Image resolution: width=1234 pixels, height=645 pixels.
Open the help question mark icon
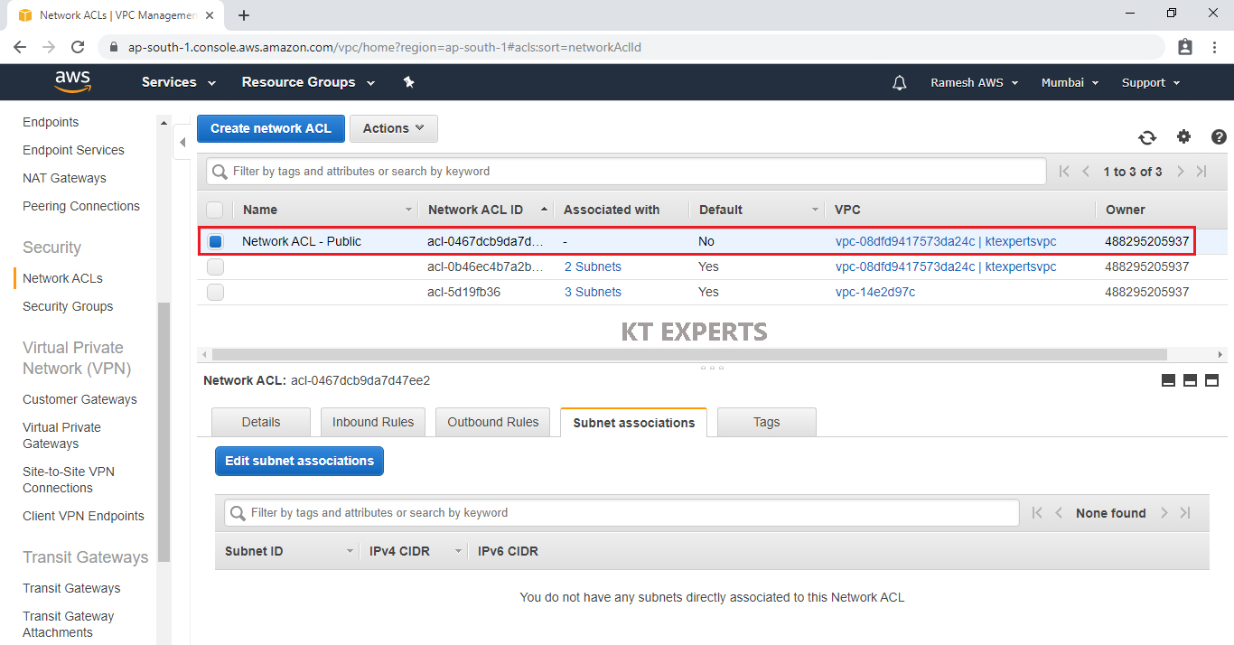point(1219,137)
